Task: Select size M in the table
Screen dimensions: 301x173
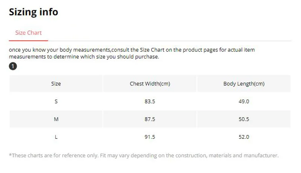Action: [x=56, y=119]
